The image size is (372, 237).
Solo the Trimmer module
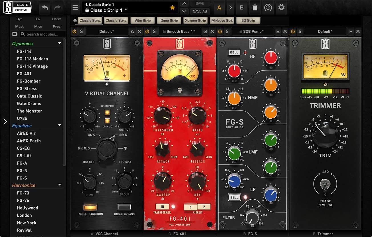pos(300,31)
